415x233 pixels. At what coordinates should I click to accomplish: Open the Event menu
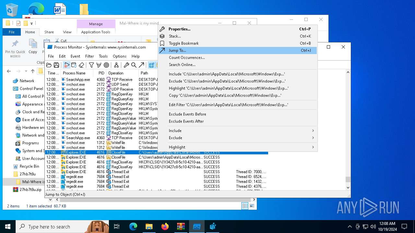[x=75, y=56]
